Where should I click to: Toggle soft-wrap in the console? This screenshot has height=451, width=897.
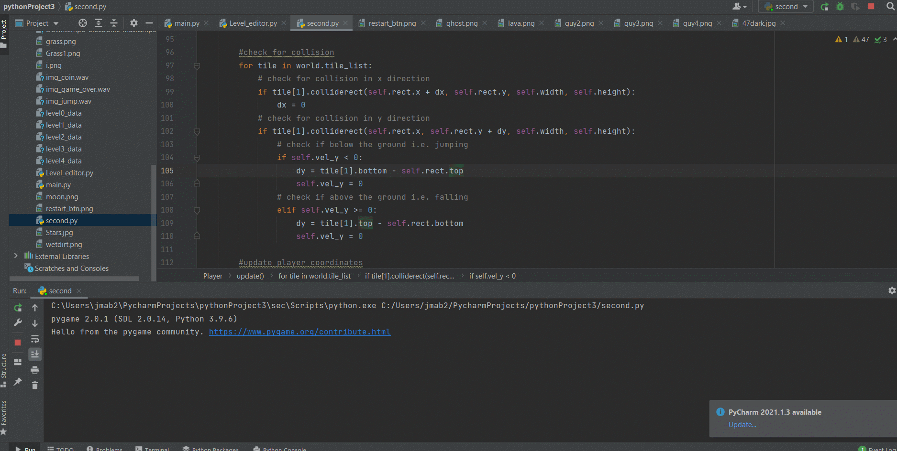[x=35, y=339]
